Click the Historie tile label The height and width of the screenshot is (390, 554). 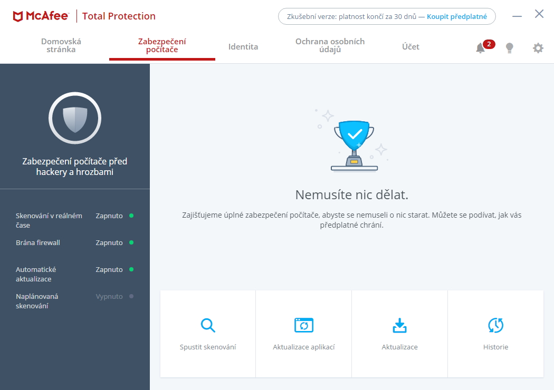496,347
